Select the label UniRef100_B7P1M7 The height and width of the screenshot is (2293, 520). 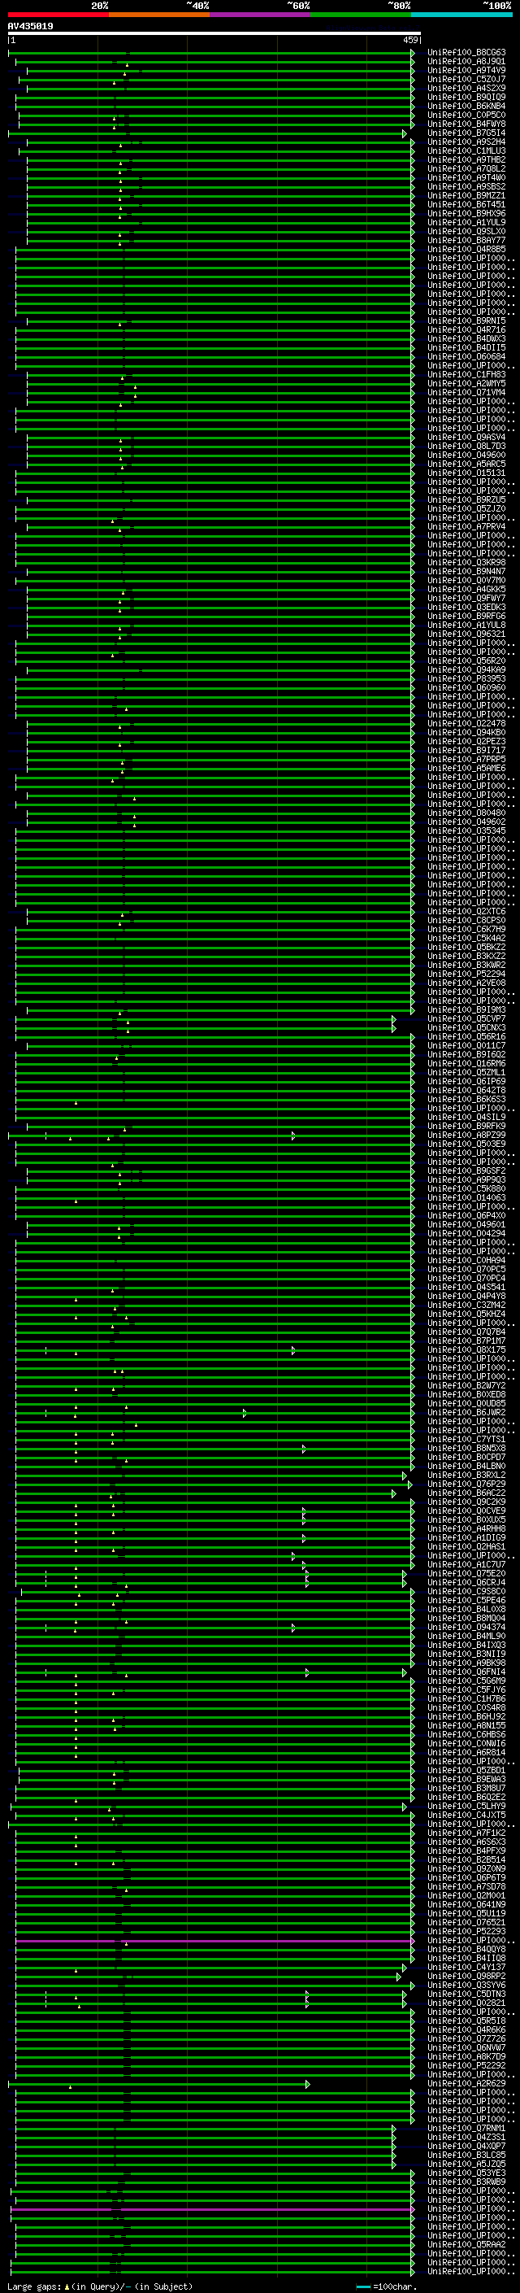click(466, 1340)
